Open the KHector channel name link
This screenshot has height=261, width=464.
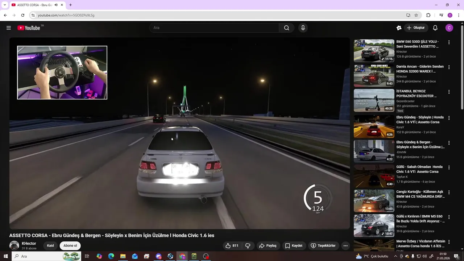29,244
